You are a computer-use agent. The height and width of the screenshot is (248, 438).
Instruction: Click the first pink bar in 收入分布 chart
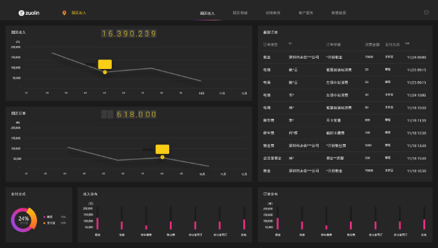(98, 224)
